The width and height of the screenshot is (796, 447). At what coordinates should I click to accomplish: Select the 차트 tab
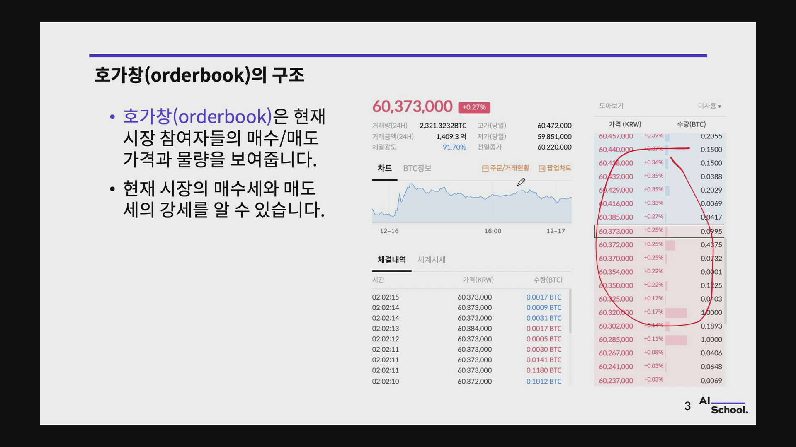coord(384,168)
